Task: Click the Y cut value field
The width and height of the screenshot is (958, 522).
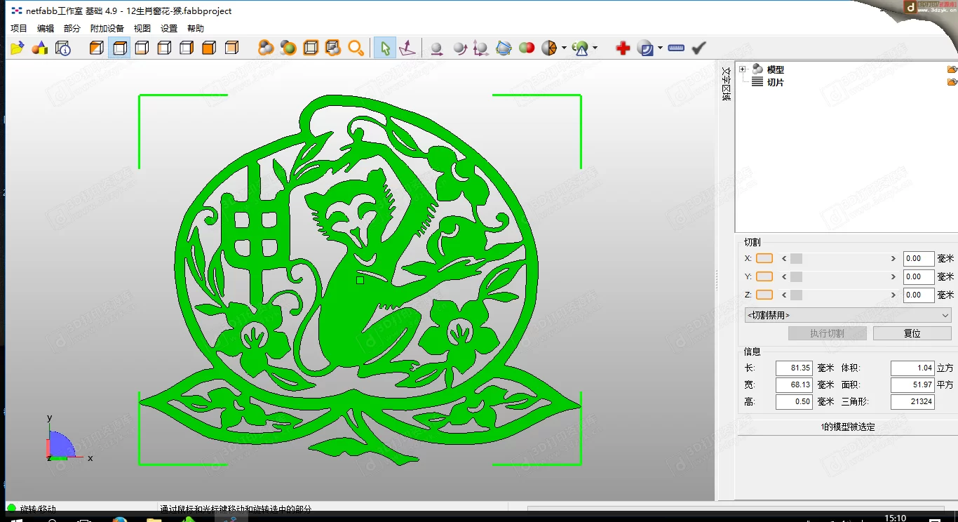Action: point(919,276)
